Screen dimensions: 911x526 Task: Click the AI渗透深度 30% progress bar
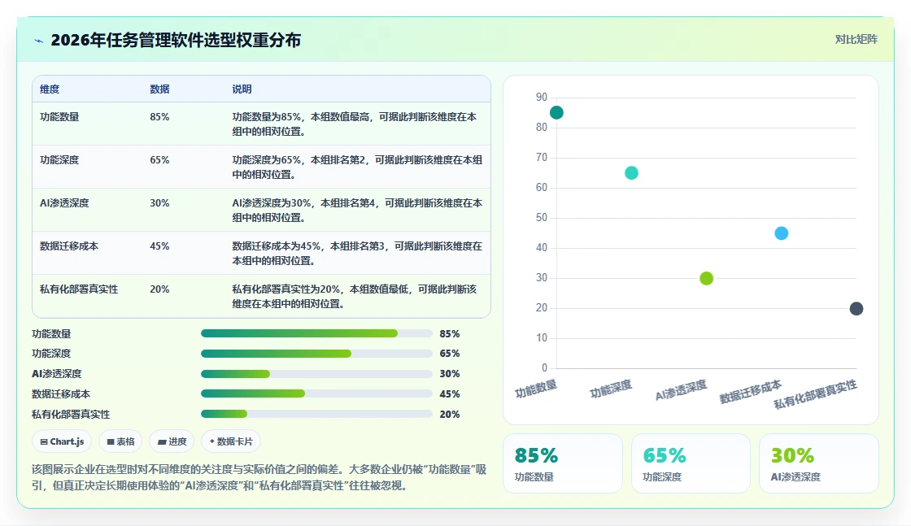coord(316,374)
